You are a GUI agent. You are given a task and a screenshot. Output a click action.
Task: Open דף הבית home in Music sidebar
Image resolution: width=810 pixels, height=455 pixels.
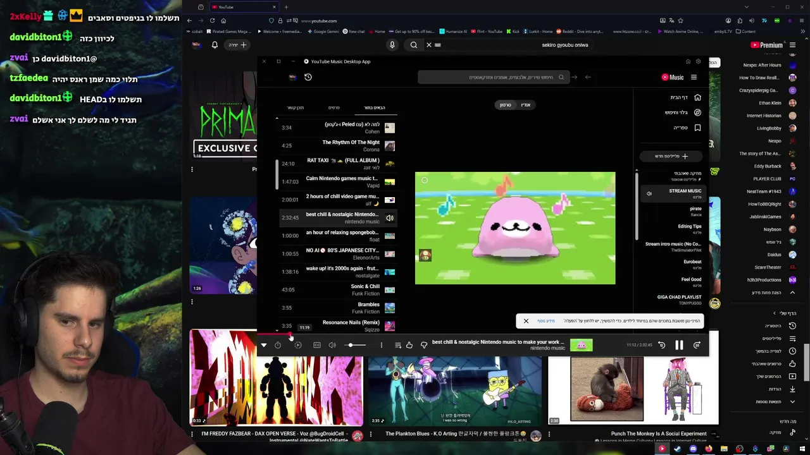click(685, 97)
